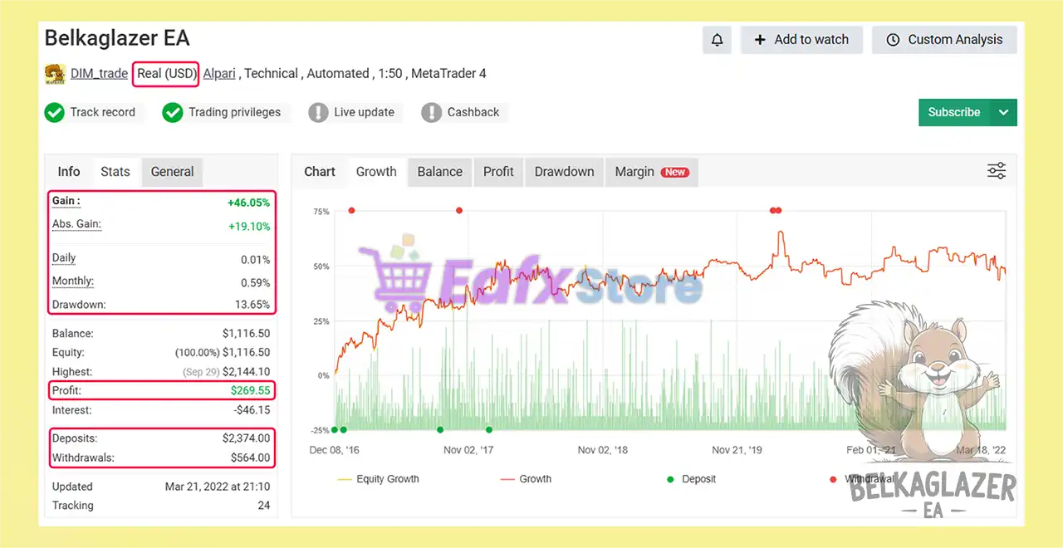
Task: Select the Info tab
Action: (69, 172)
